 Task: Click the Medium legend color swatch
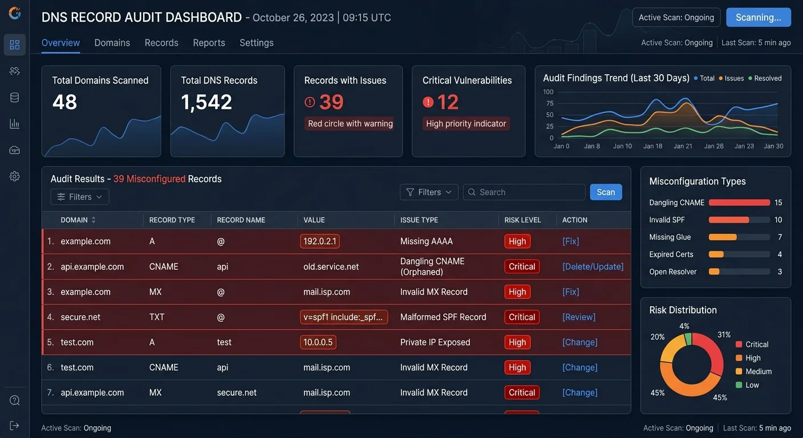pos(739,371)
